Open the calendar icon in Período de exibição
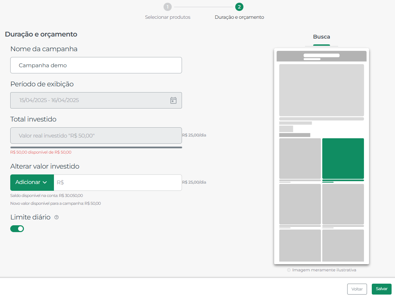Image resolution: width=395 pixels, height=299 pixels. [173, 100]
